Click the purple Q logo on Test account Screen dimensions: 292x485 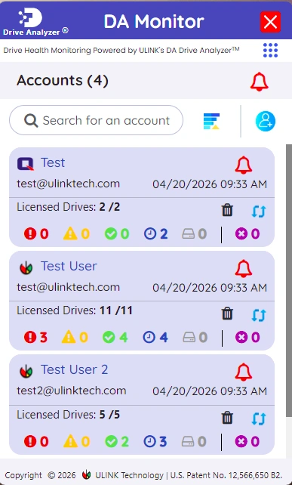(26, 164)
